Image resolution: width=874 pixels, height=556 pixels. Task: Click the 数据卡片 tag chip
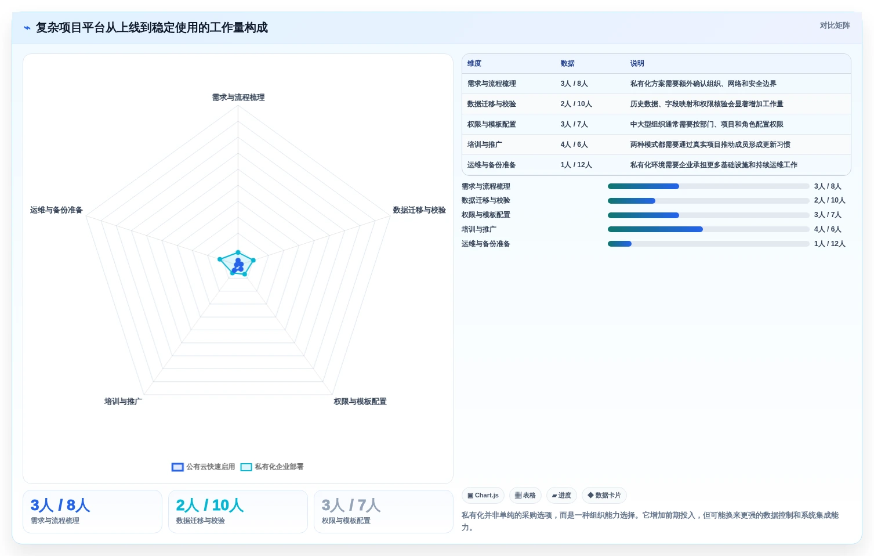coord(604,496)
